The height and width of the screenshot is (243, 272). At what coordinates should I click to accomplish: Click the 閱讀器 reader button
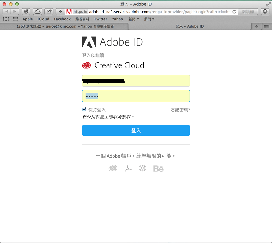tap(248, 12)
